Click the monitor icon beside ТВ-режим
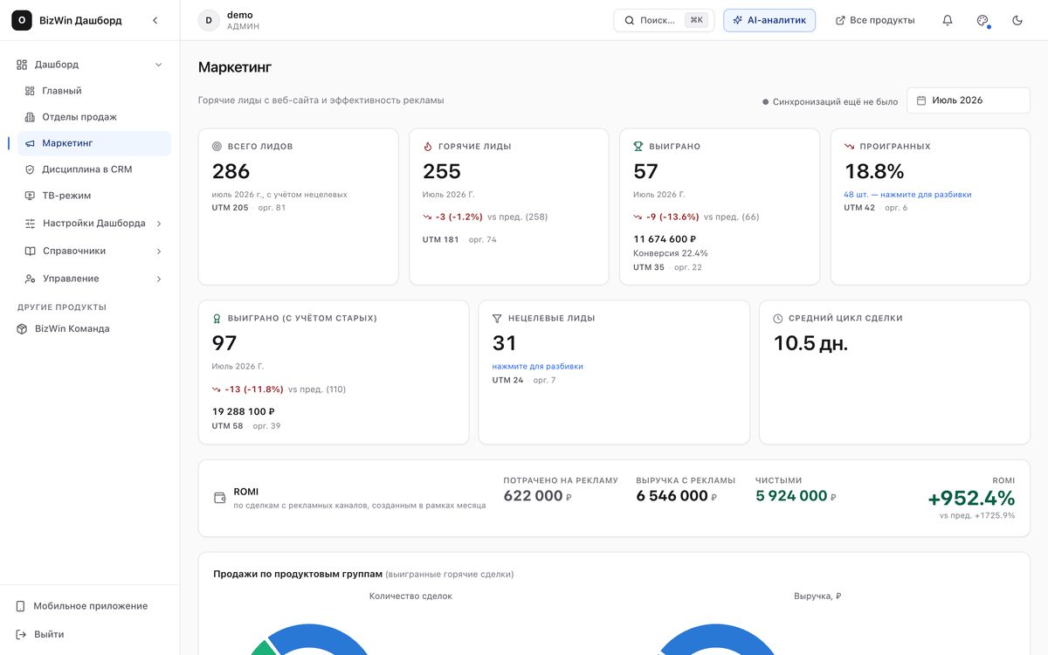 (x=30, y=196)
